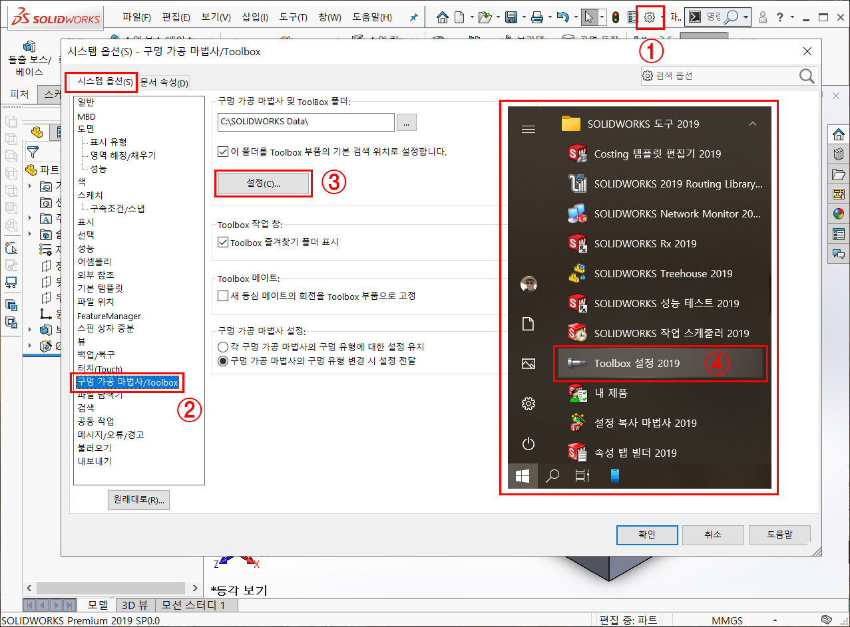
Task: Collapse the SOLIDWORKS 도구 2019 folder chevron
Action: pos(752,124)
